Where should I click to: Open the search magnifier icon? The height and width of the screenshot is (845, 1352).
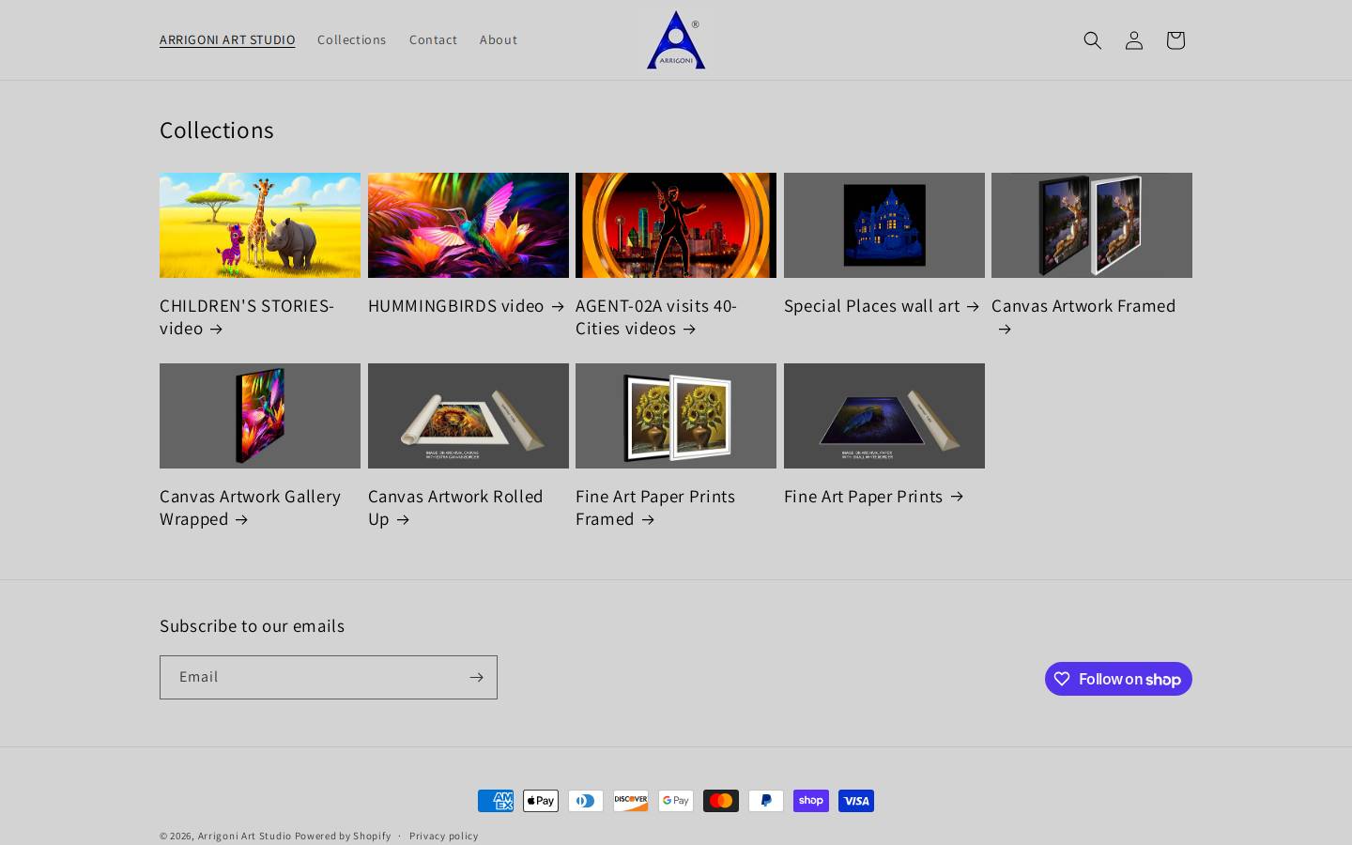[x=1092, y=39]
